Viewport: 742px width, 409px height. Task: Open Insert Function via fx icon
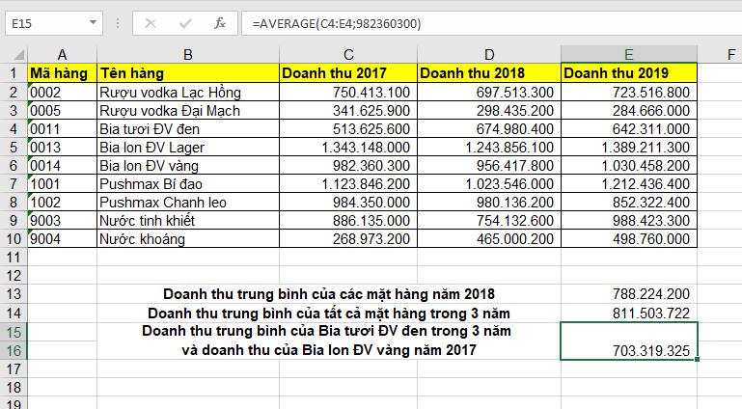click(219, 22)
